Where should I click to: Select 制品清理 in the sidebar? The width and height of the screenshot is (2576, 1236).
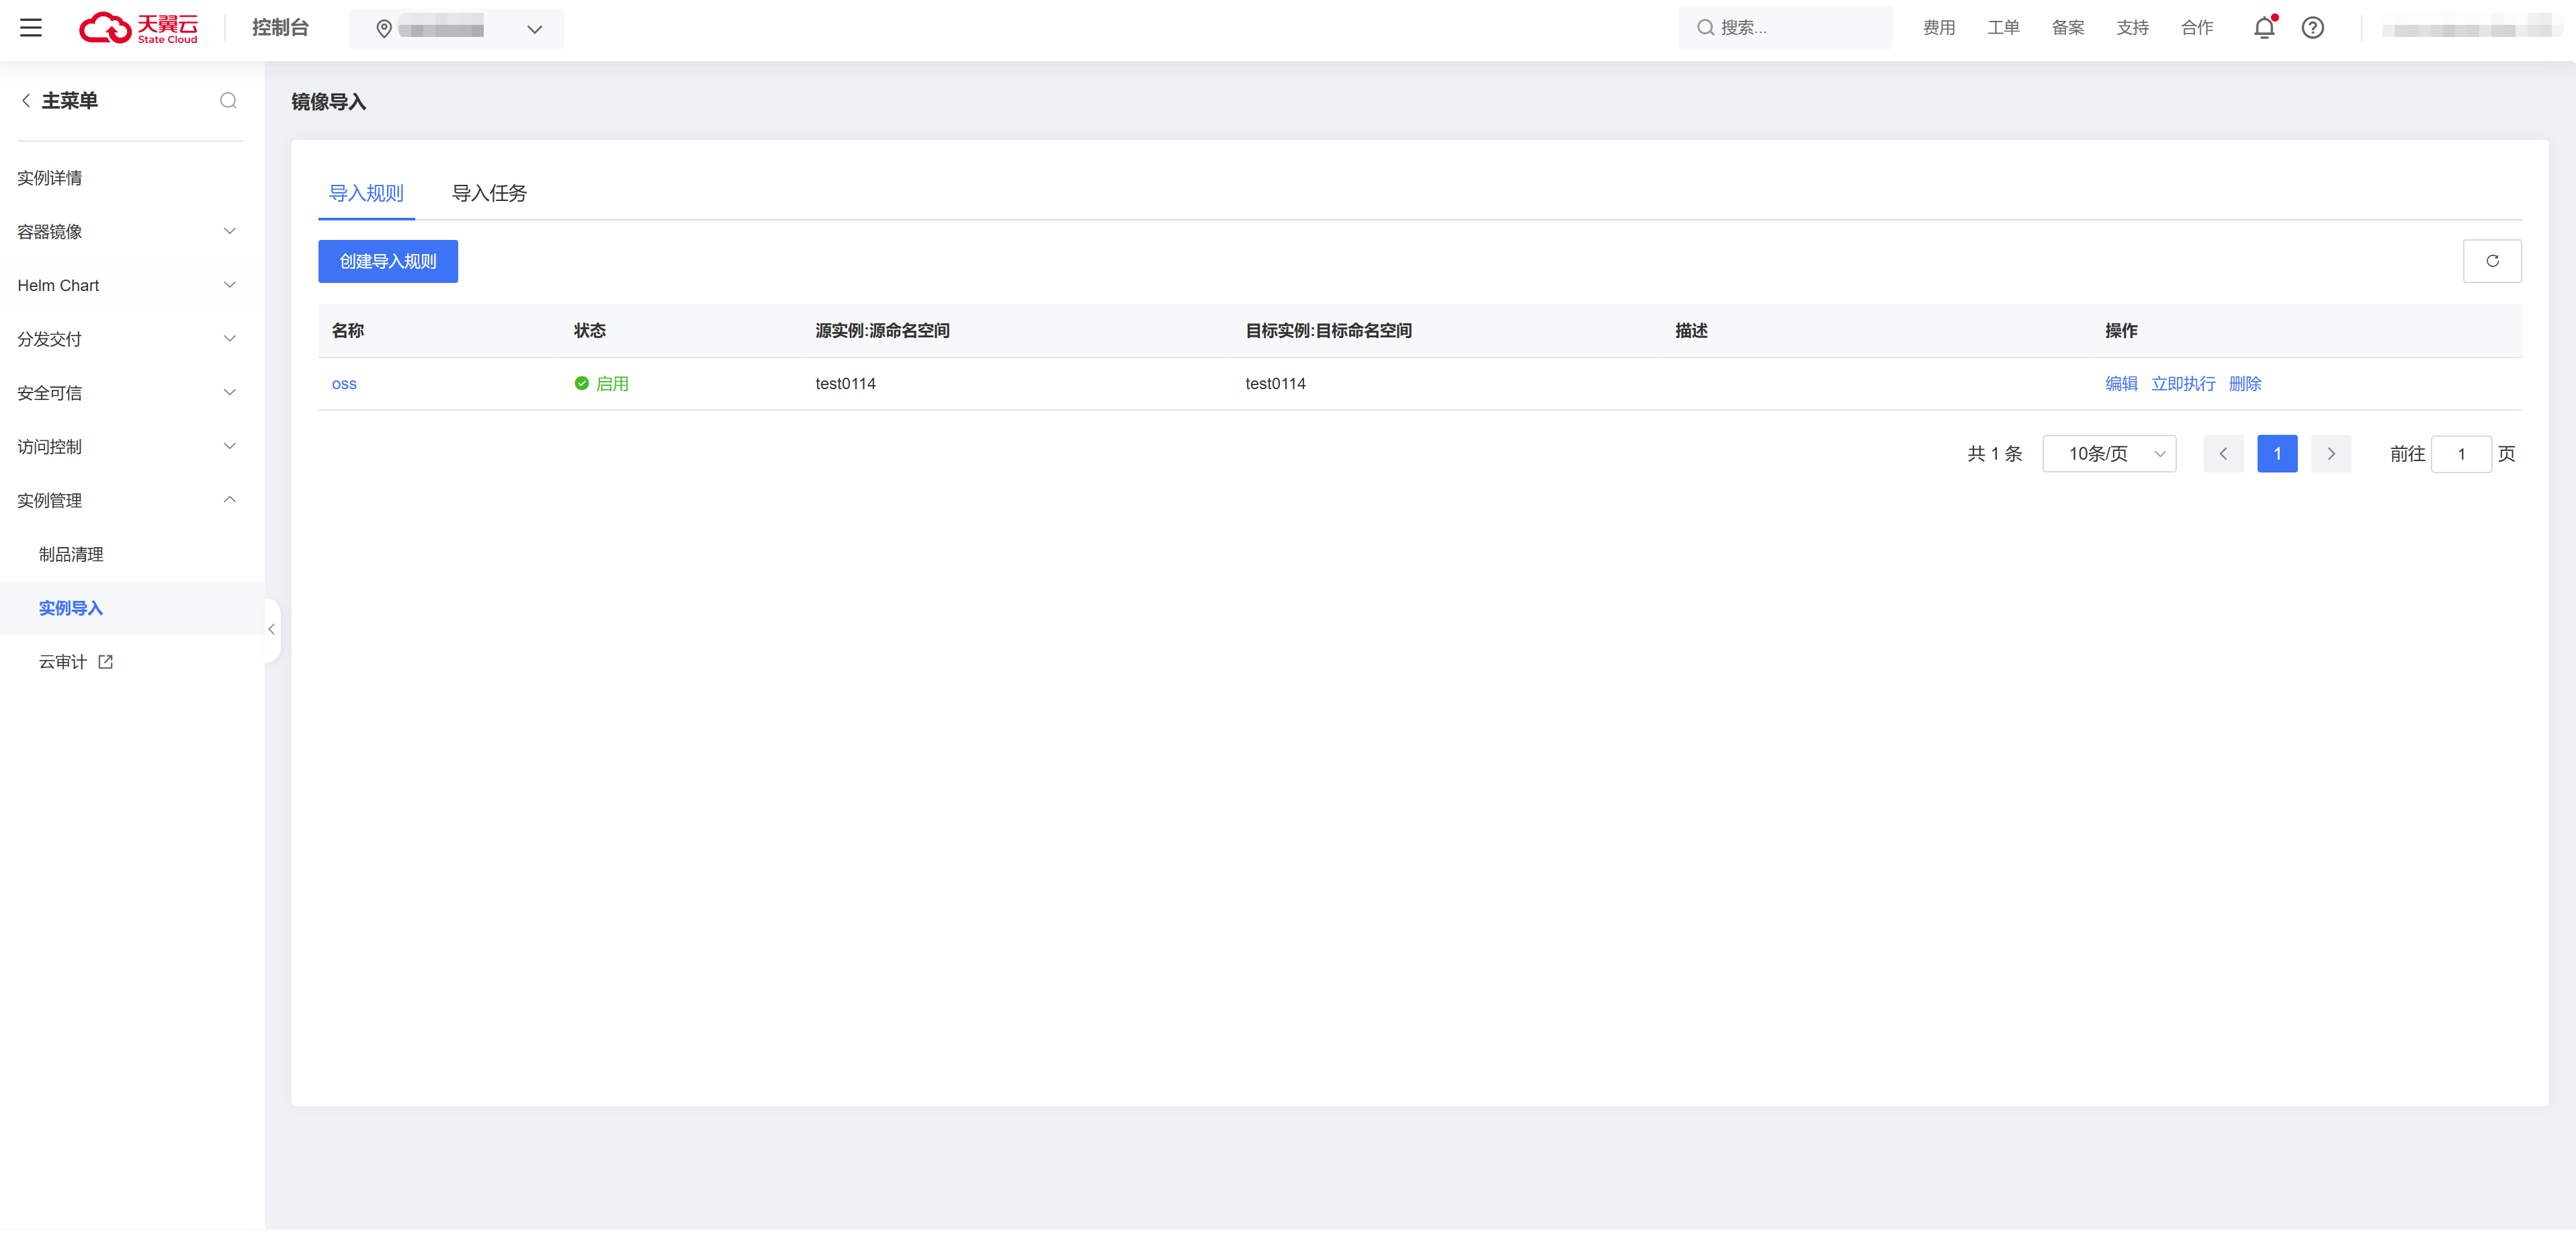coord(71,554)
